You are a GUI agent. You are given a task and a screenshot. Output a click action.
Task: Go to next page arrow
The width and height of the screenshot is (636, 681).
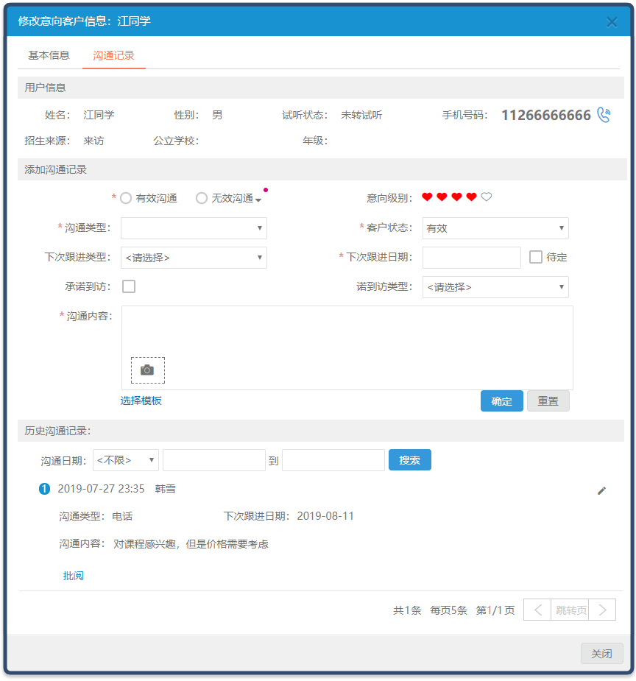[602, 610]
